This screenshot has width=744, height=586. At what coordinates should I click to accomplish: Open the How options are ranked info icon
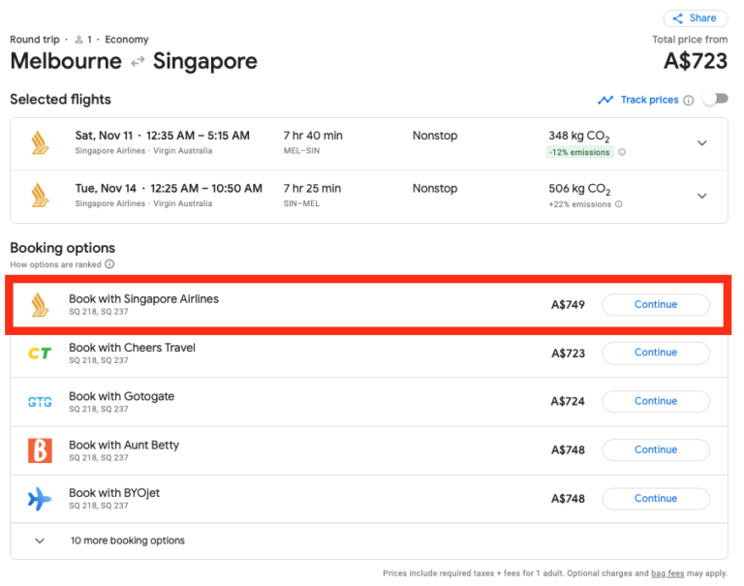[109, 263]
